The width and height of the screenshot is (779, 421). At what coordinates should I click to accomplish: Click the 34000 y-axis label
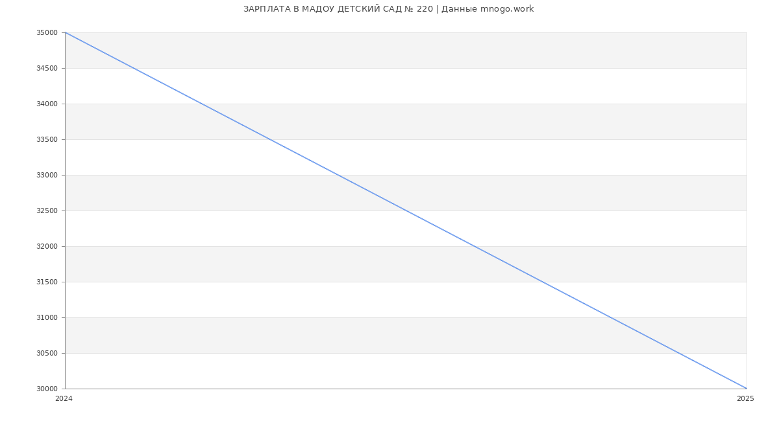tap(47, 104)
